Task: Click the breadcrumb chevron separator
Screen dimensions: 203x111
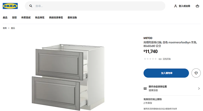Action: 9,28
